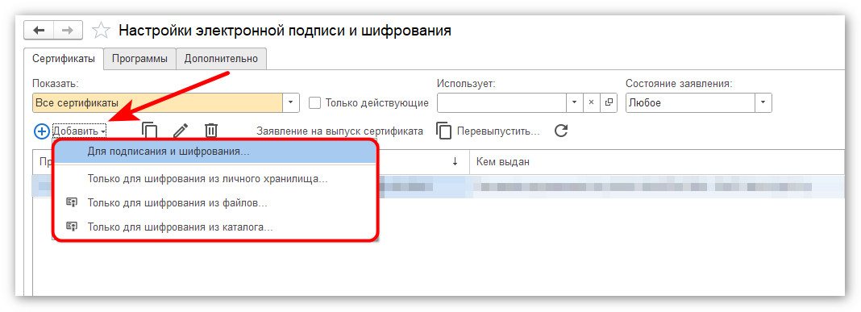This screenshot has width=861, height=312.
Task: Click icon beside Только для шифрования из каталога
Action: coord(71,227)
